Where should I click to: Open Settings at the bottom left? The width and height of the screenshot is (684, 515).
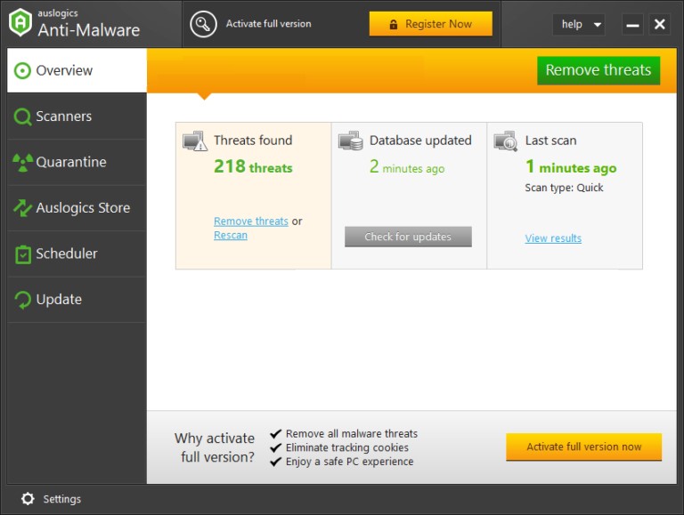[x=51, y=499]
